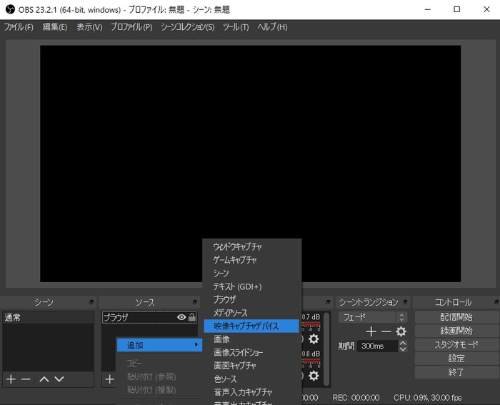Open the 表示(V) menu
The image size is (500, 405).
89,27
